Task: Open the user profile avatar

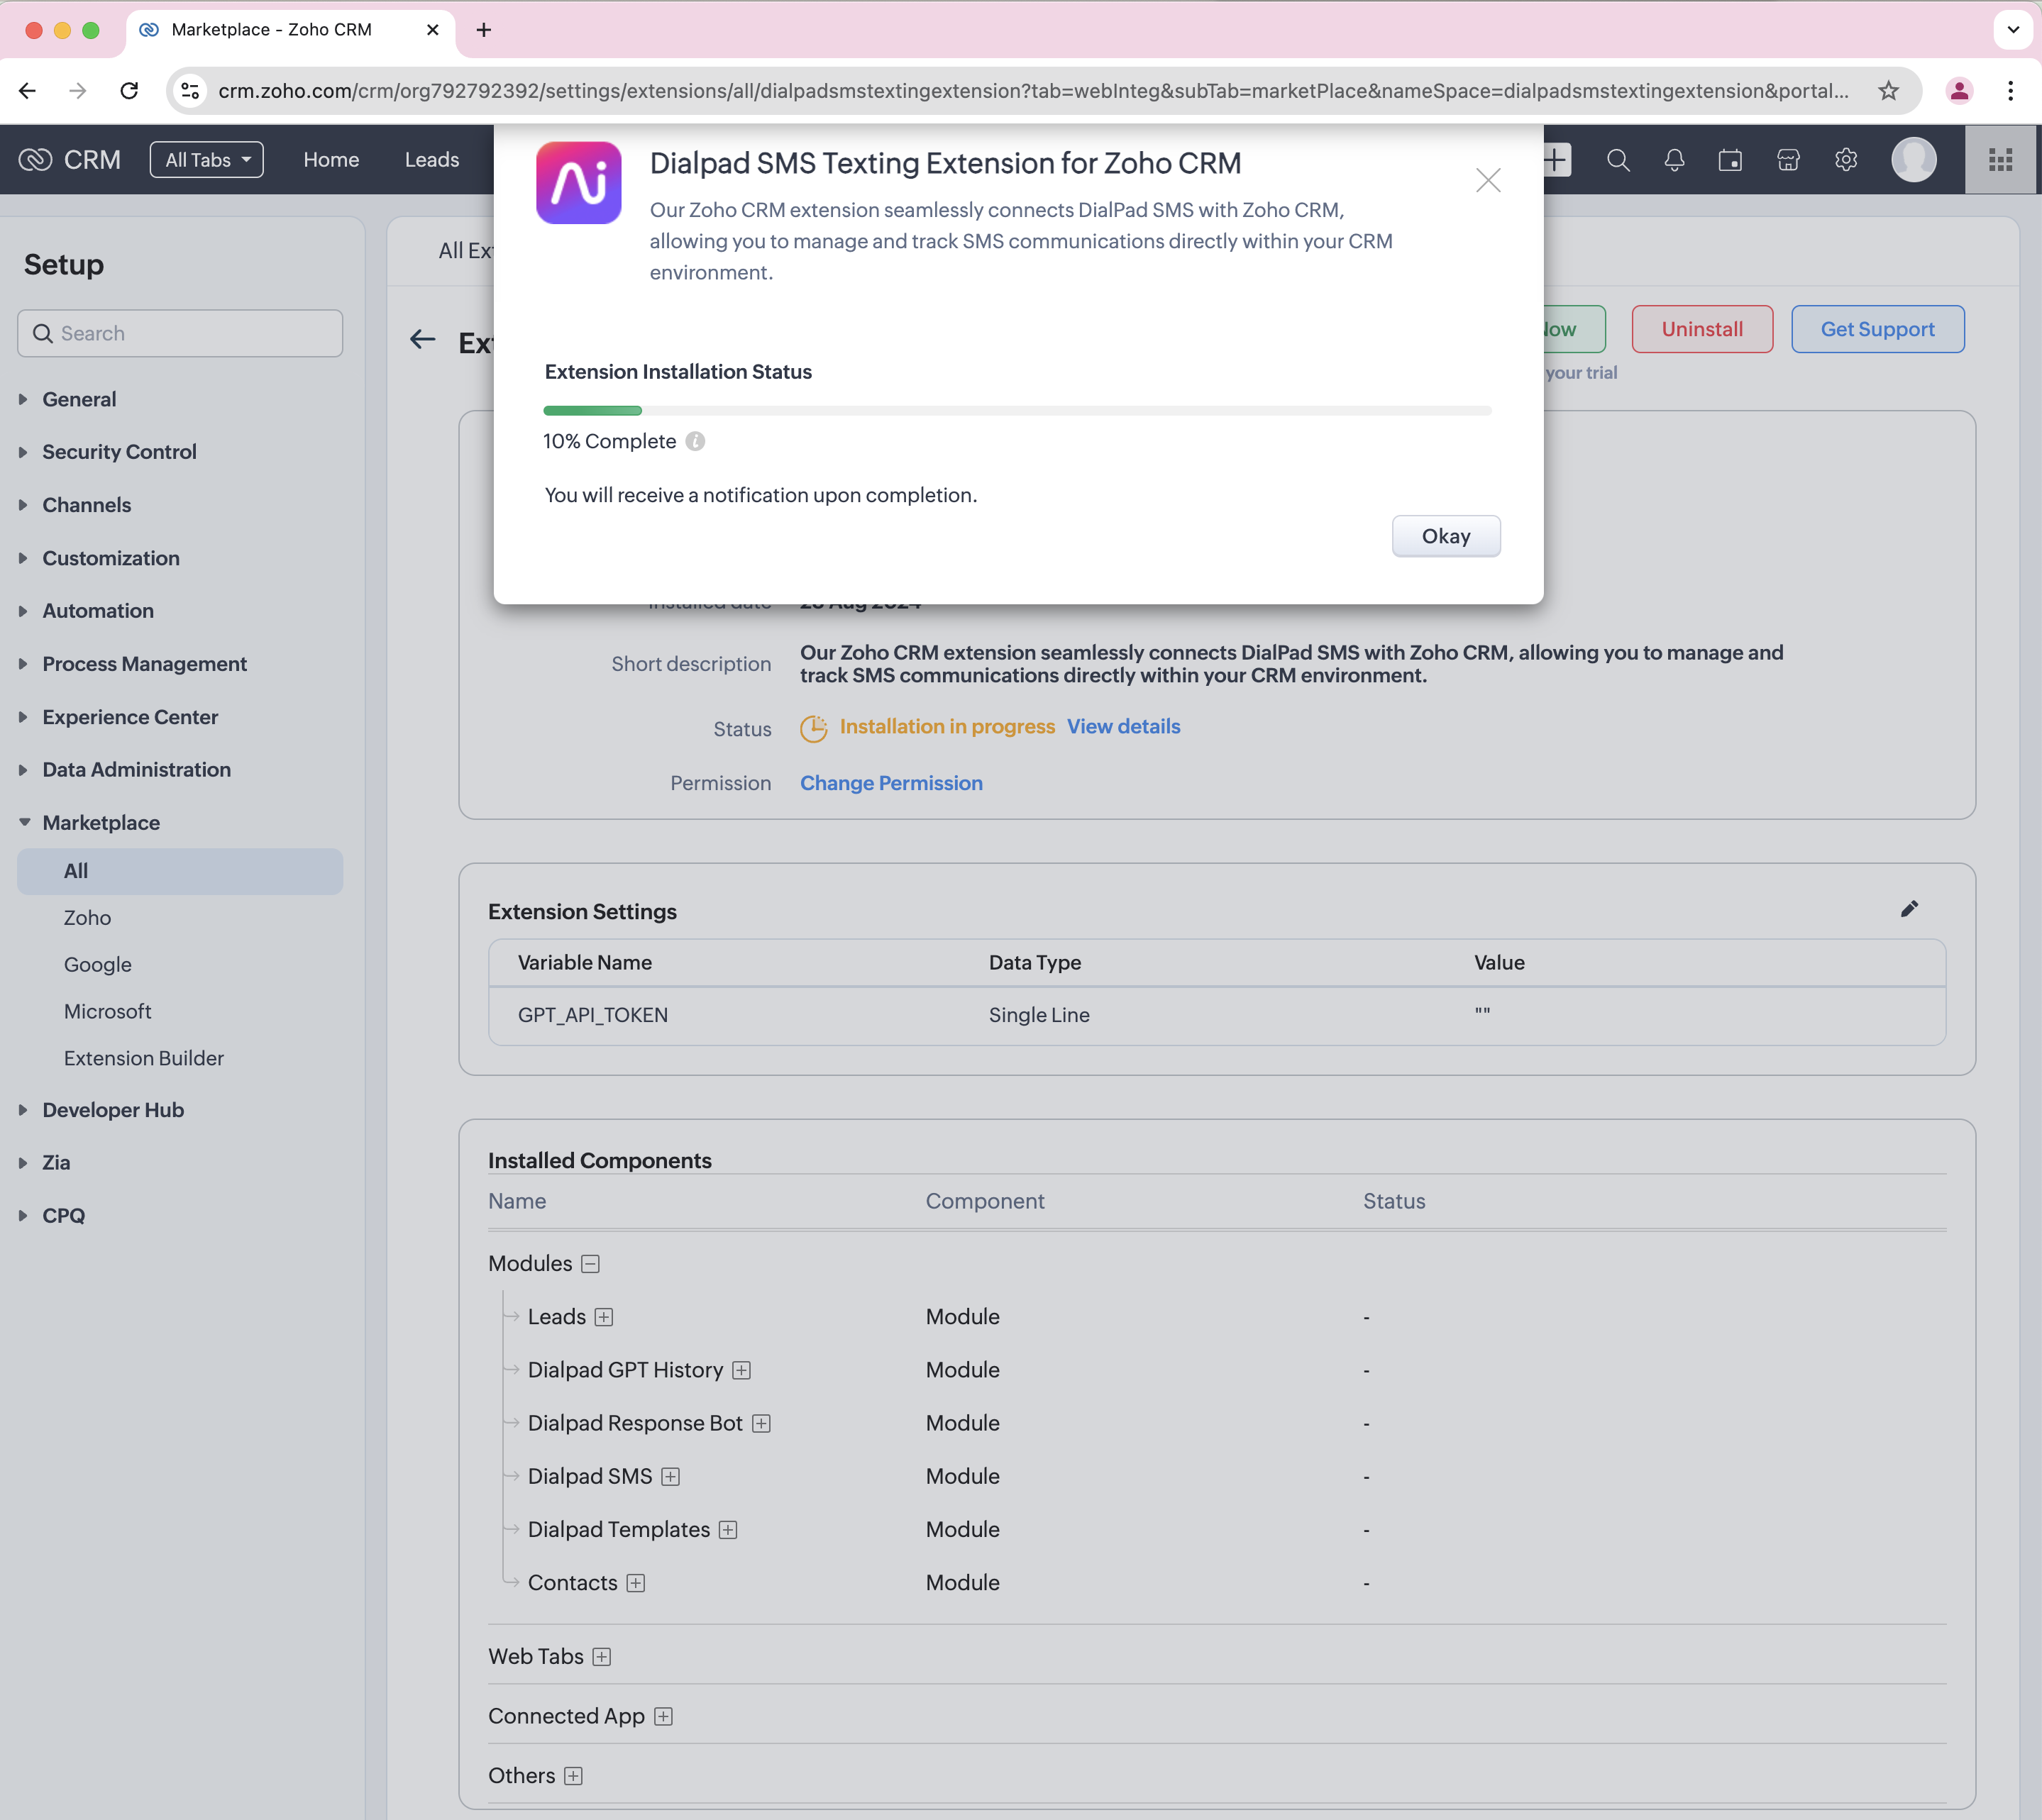Action: [1913, 160]
